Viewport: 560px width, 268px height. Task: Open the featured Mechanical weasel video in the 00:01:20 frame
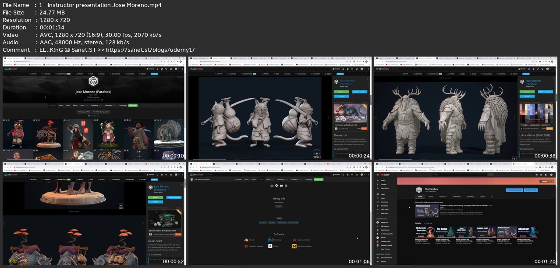click(427, 211)
